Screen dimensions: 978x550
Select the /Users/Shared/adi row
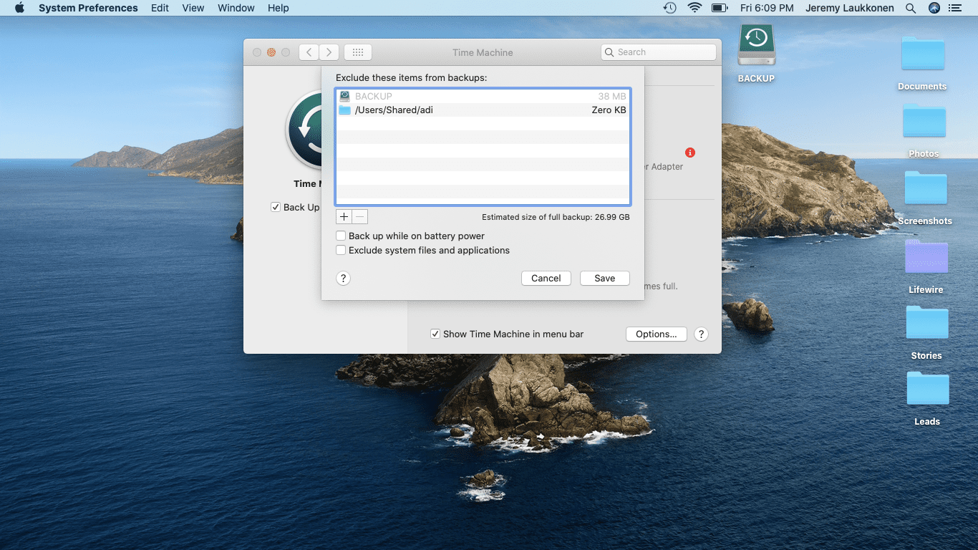click(x=483, y=110)
